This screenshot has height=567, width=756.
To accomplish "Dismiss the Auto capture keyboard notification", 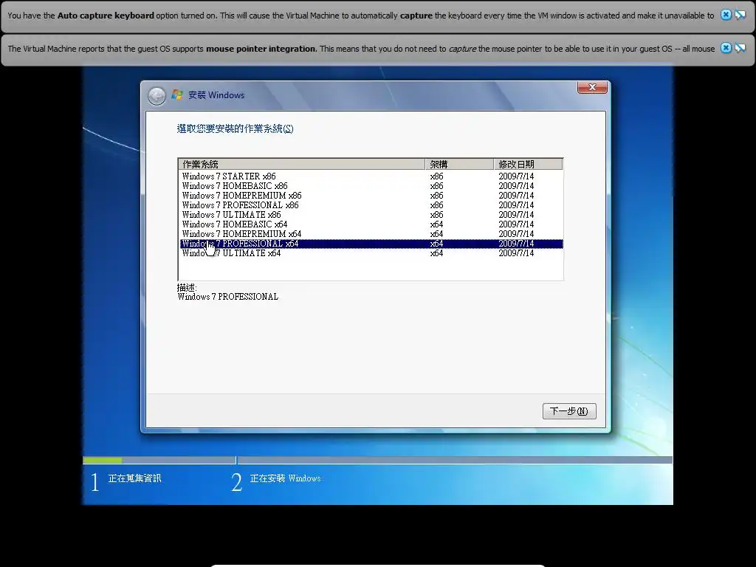I will tap(726, 15).
